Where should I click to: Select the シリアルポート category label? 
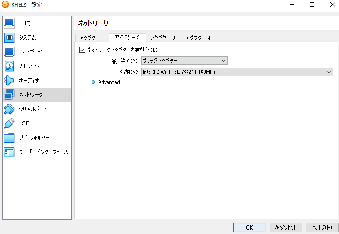(33, 109)
